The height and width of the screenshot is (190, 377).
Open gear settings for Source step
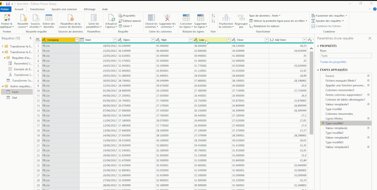[368, 76]
